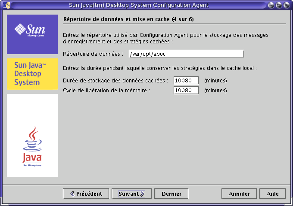Screen dimensions: 293x206
Task: Maximize the Configuration Agent window
Action: (279, 5)
